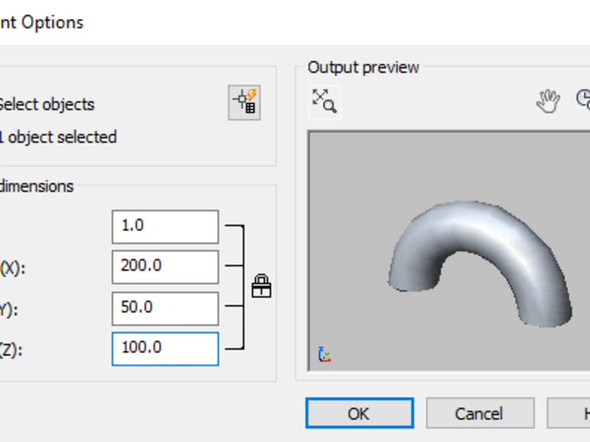Click the Z dimension field containing 100.0
Screen dimensions: 590x442
tap(165, 349)
